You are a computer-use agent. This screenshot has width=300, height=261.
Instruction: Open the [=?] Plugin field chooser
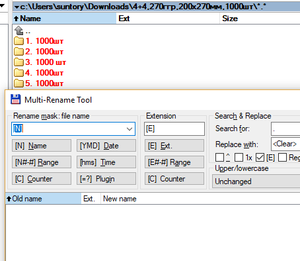tap(106, 179)
